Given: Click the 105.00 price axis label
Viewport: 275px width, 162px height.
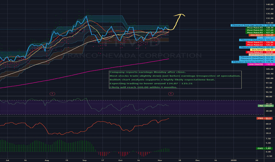Looking at the screenshot, I should click(x=269, y=69).
